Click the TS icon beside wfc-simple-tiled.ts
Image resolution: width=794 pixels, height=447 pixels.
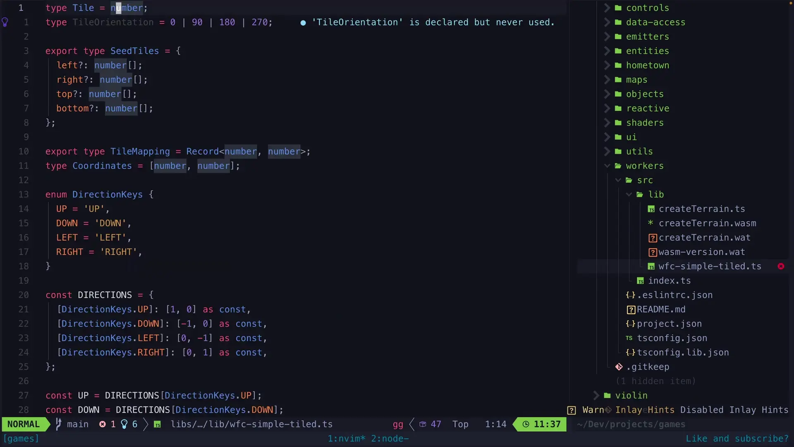pos(651,267)
